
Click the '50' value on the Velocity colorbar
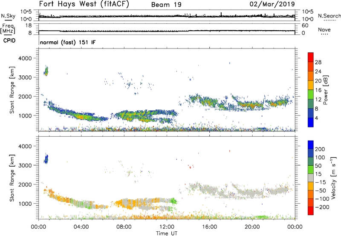coord(318,166)
